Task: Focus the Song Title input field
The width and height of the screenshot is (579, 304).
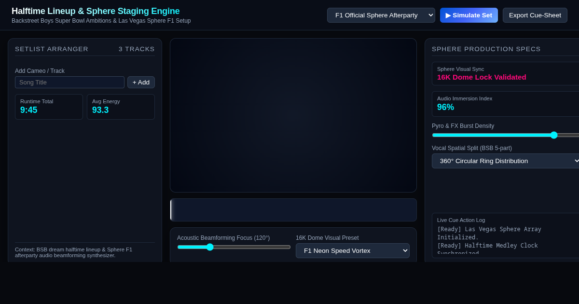Action: (69, 82)
